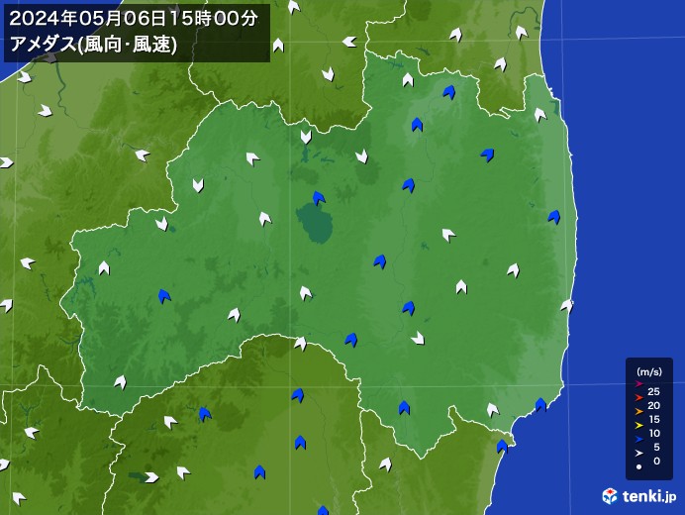Open the tenki.jp text link
The image size is (685, 515).
click(649, 496)
